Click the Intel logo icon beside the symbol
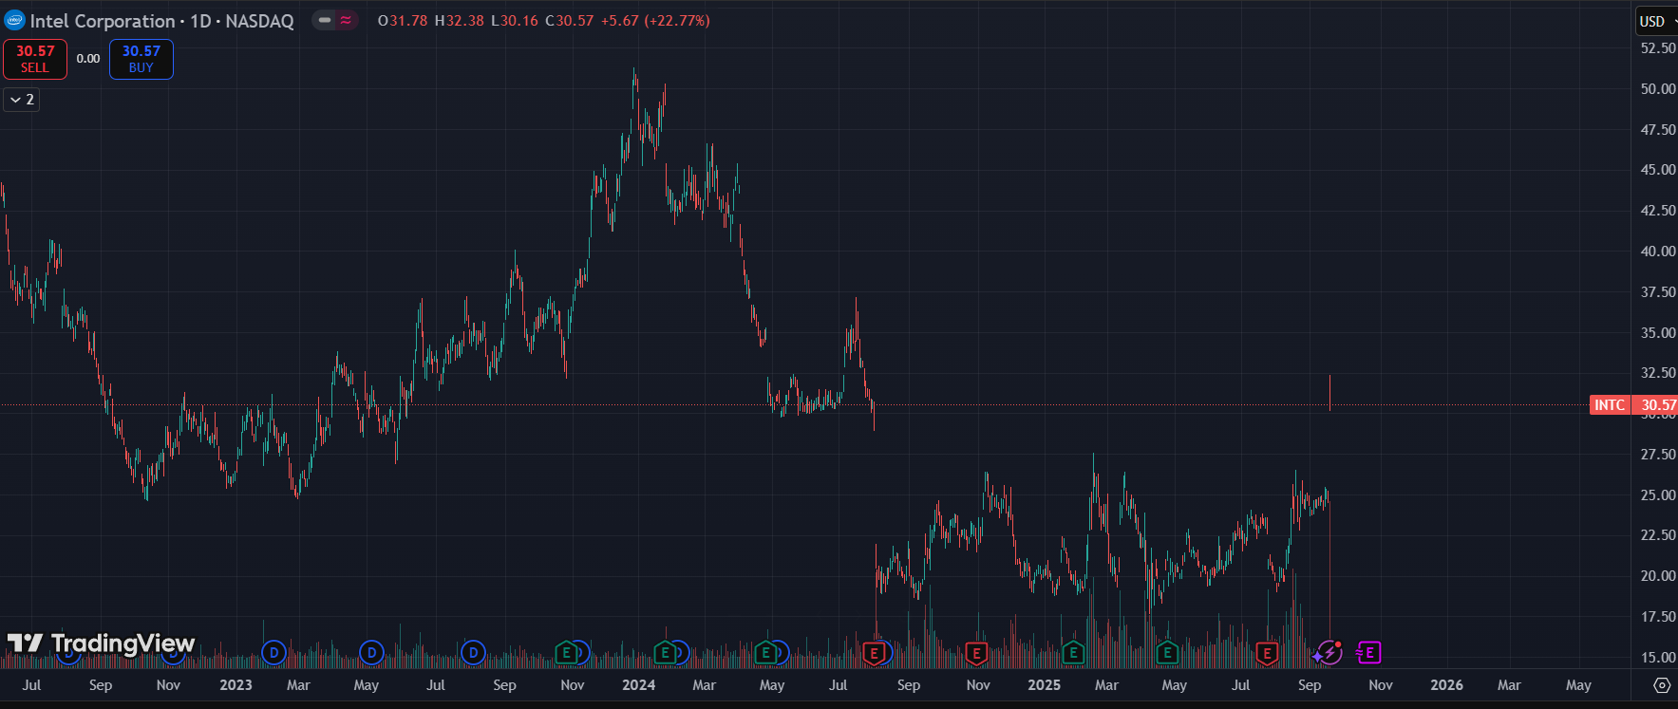 (14, 21)
